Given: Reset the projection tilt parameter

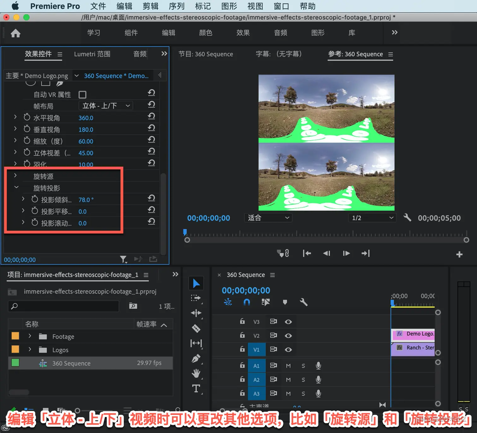Looking at the screenshot, I should point(151,198).
